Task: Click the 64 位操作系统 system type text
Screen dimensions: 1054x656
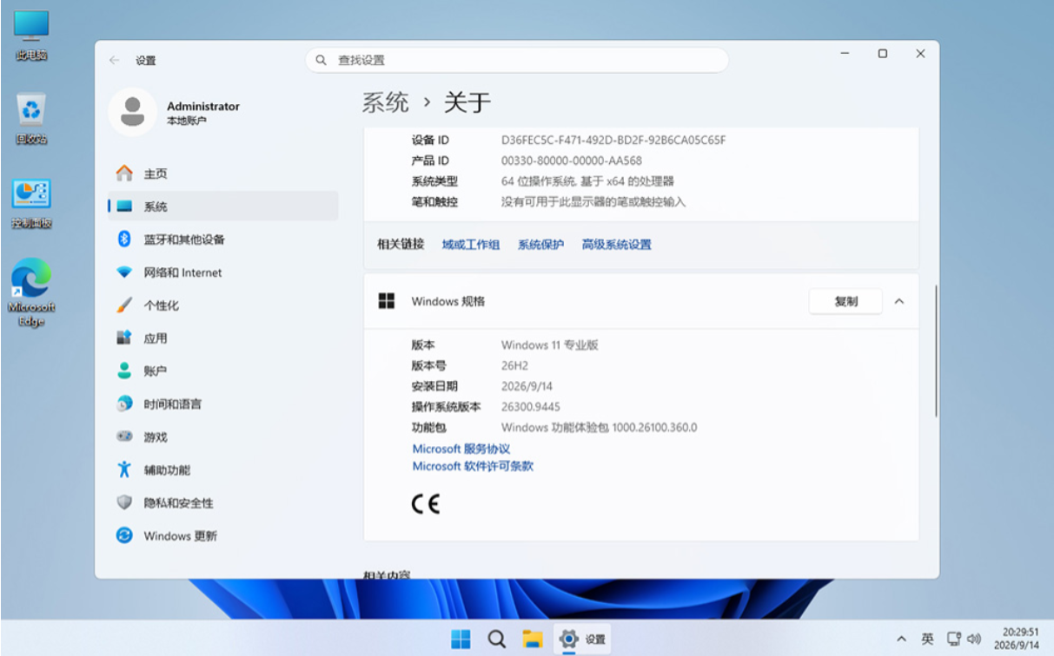Action: pos(587,181)
